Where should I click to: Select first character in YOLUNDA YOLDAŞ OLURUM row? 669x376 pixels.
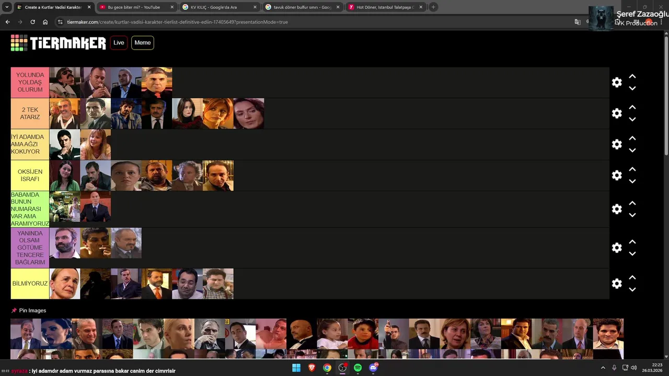[65, 83]
